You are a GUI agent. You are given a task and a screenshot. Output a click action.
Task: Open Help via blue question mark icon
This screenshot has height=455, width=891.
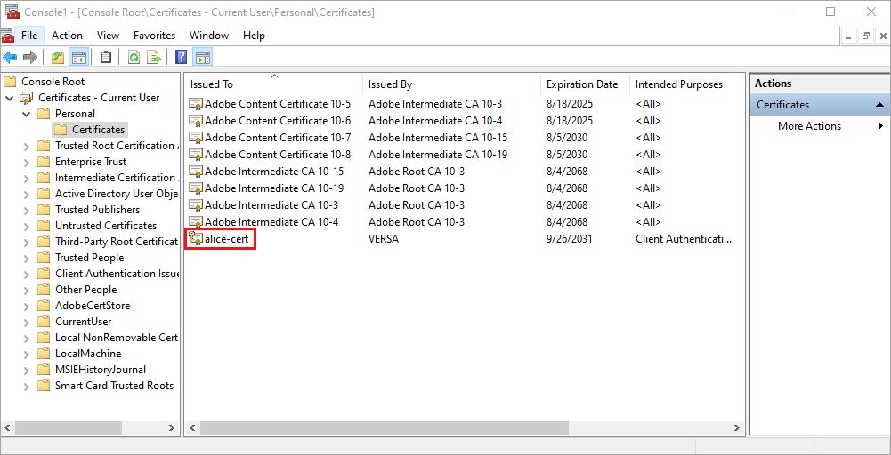[x=182, y=57]
